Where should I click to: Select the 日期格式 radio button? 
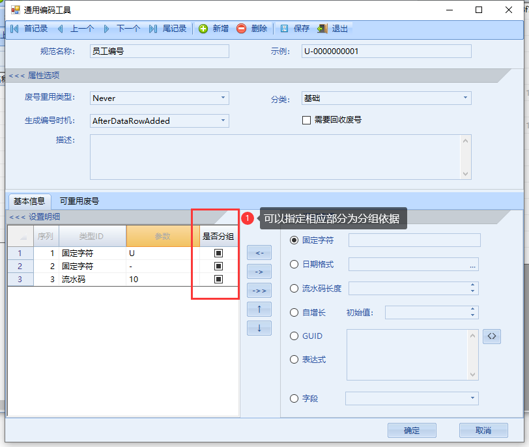coord(294,264)
